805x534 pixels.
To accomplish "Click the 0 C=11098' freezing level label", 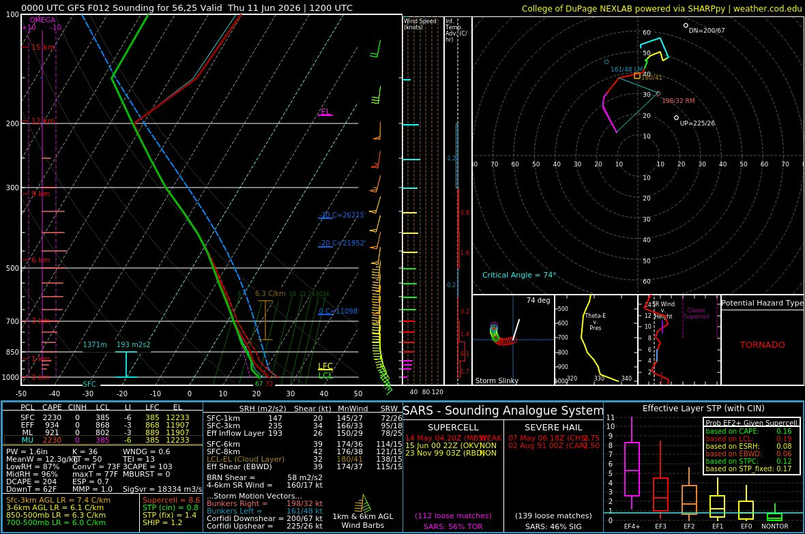I will pos(339,310).
